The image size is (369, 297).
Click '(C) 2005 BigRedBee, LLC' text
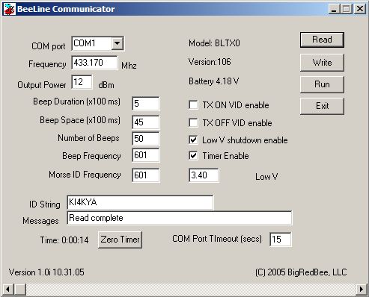tap(301, 272)
